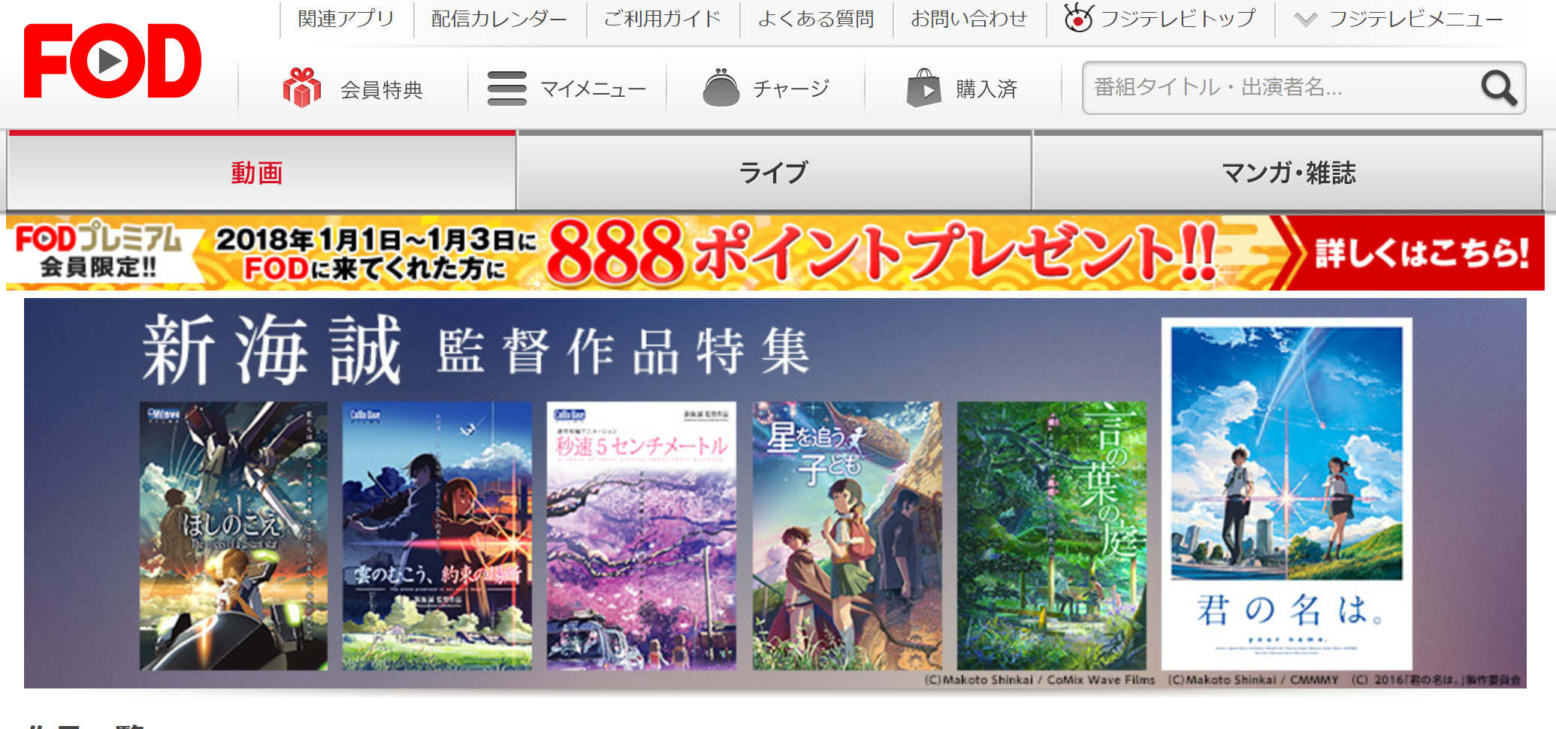Image resolution: width=1556 pixels, height=729 pixels.
Task: Select チャージ menu item
Action: click(791, 89)
